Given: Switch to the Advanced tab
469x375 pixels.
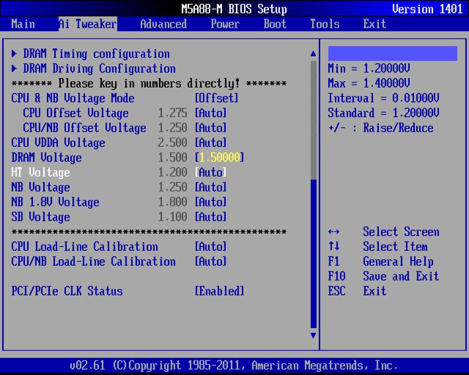Looking at the screenshot, I should (x=164, y=24).
